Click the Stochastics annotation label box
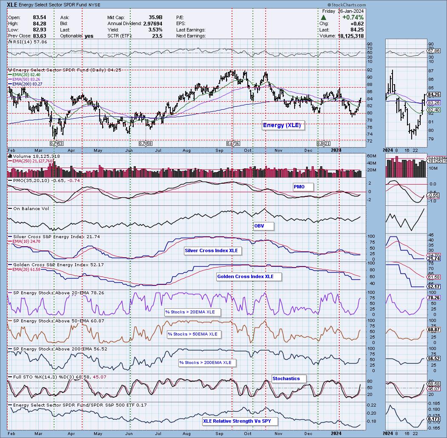 click(x=289, y=379)
